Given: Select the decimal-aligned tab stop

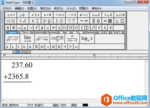Looking at the screenshot, I should click(x=29, y=52).
